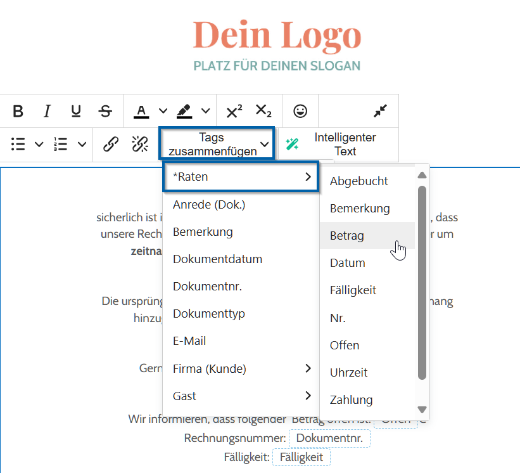Toggle bold formatting

pyautogui.click(x=18, y=112)
